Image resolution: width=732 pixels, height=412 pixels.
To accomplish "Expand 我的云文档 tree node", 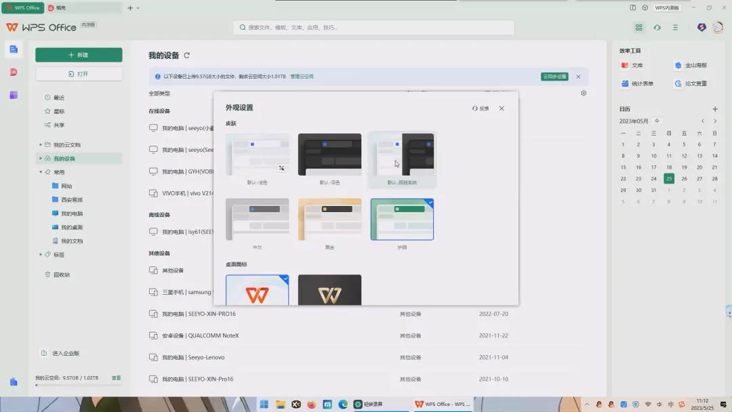I will [41, 144].
